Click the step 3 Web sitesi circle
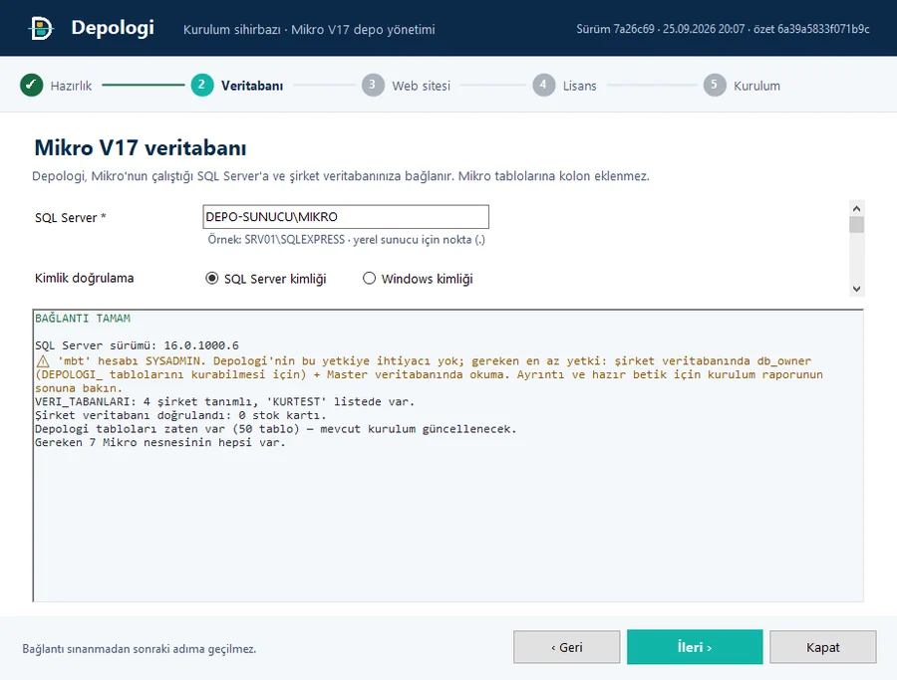The width and height of the screenshot is (897, 680). click(x=373, y=86)
